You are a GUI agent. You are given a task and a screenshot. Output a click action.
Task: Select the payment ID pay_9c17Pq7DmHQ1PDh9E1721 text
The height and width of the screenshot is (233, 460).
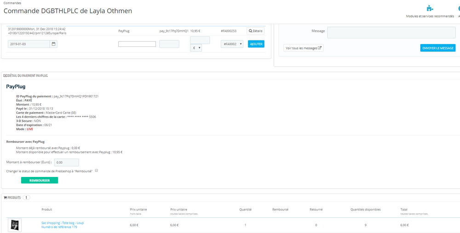tap(76, 96)
